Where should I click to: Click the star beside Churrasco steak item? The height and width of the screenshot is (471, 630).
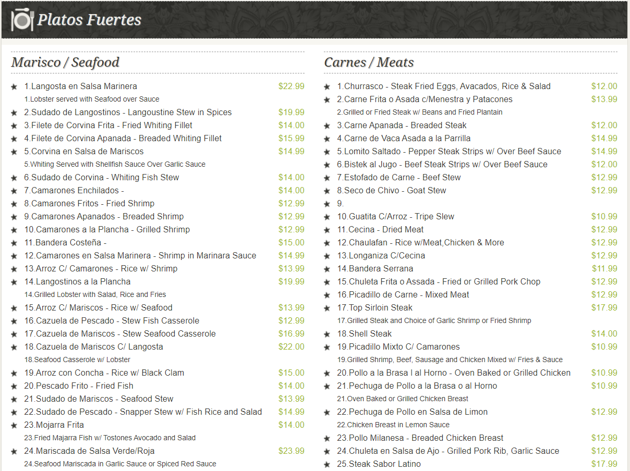[x=327, y=86]
